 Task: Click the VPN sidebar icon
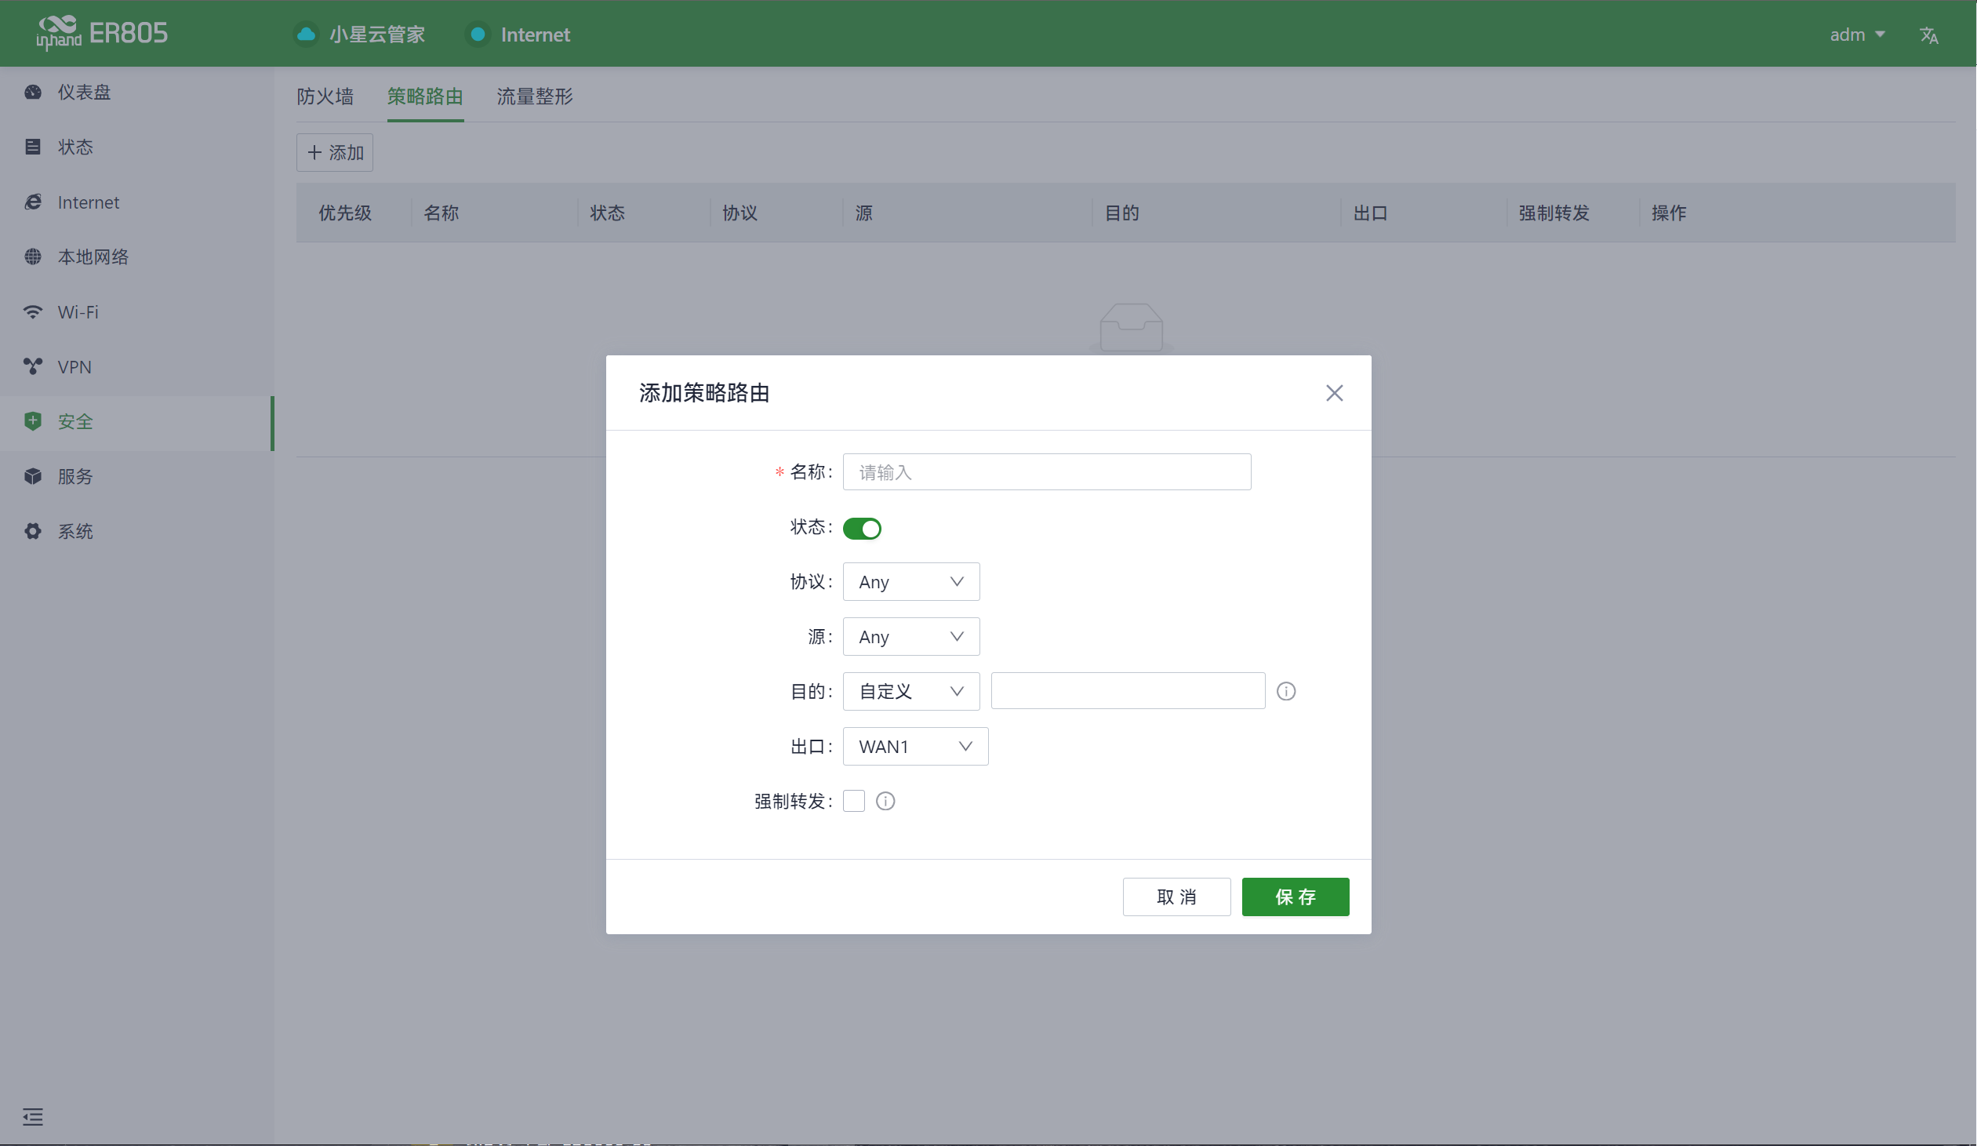(x=32, y=366)
